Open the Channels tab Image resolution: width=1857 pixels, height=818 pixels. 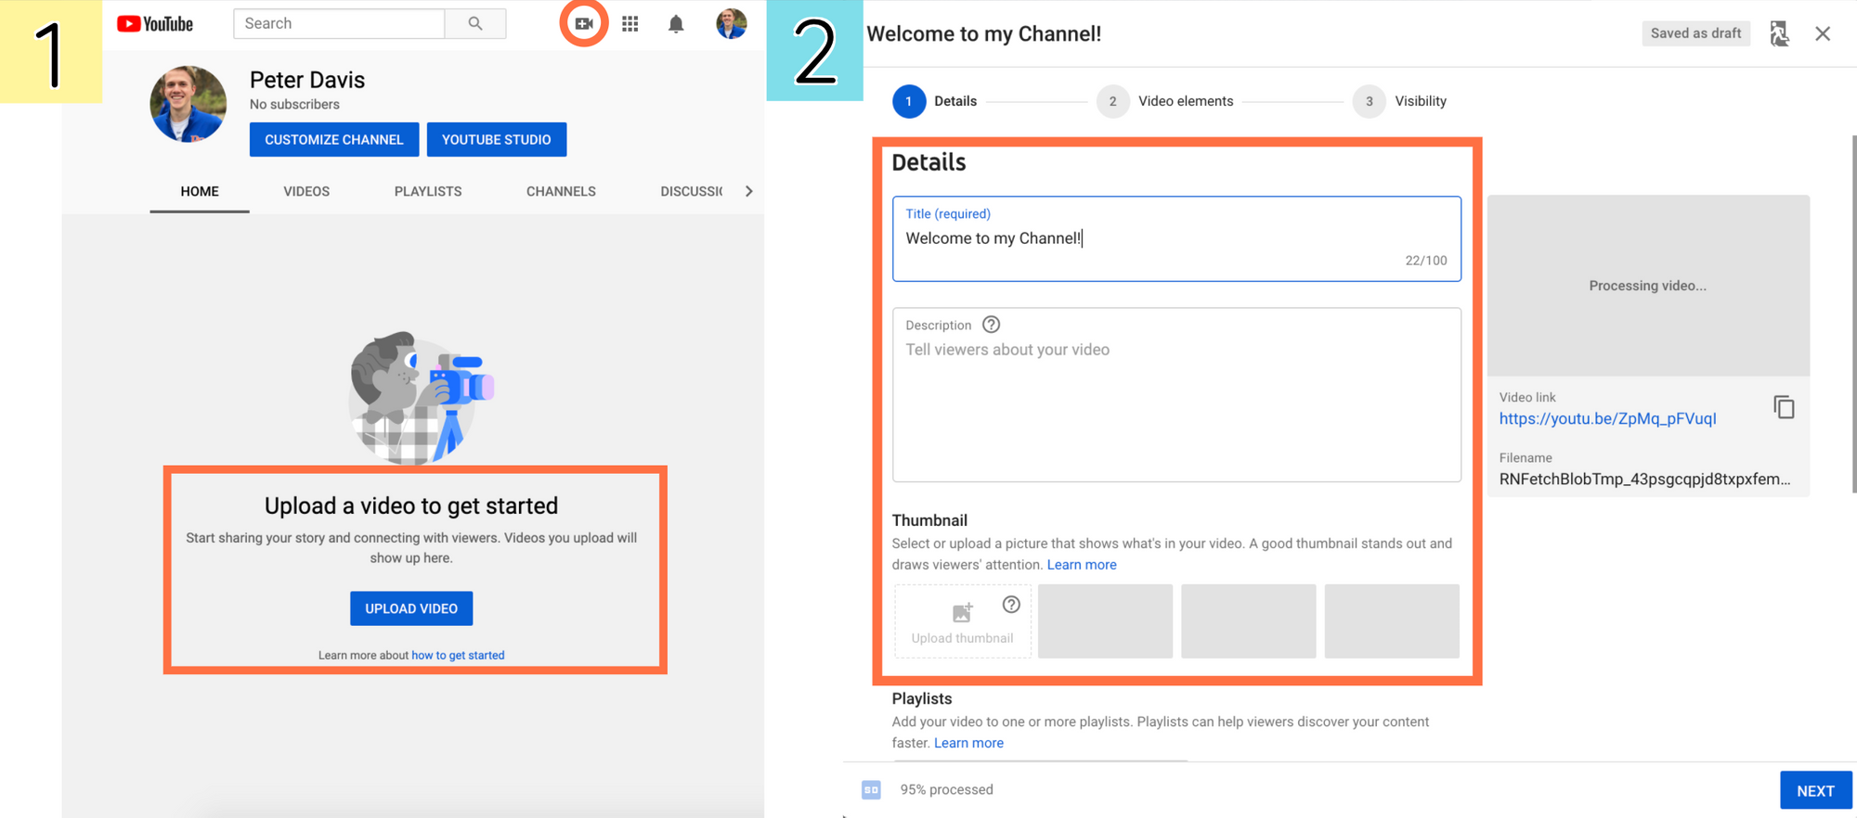(x=561, y=191)
